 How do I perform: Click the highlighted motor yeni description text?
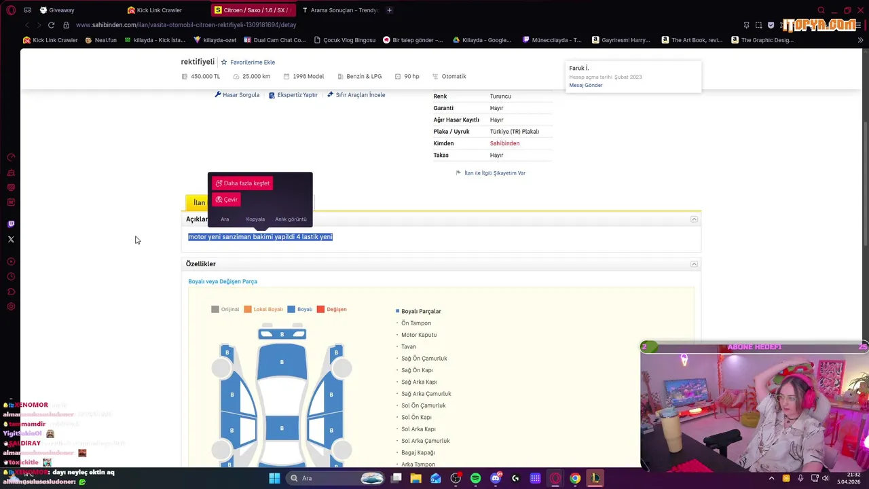[x=260, y=237]
